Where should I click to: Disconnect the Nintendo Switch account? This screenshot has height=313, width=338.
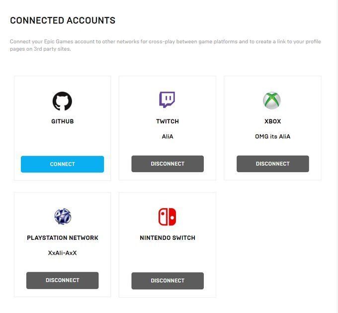[x=168, y=281]
